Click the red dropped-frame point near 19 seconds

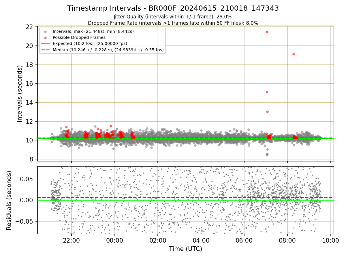click(294, 54)
